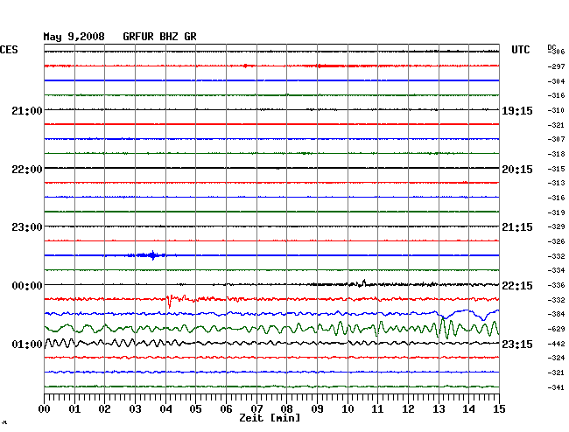Click the DC offset value "-384"
The height and width of the screenshot is (432, 569).
[556, 314]
